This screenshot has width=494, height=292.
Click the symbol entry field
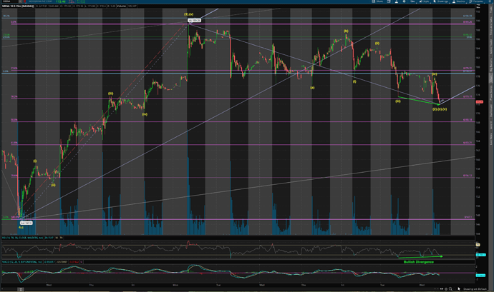10,1
